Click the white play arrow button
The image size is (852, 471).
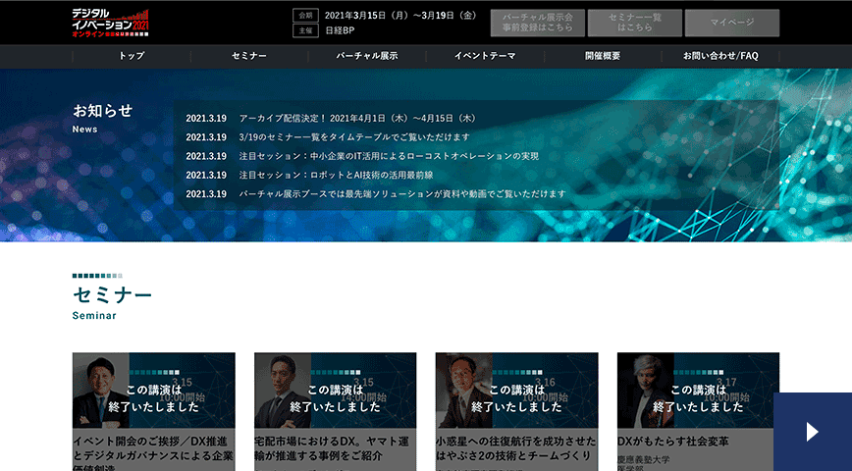point(812,432)
